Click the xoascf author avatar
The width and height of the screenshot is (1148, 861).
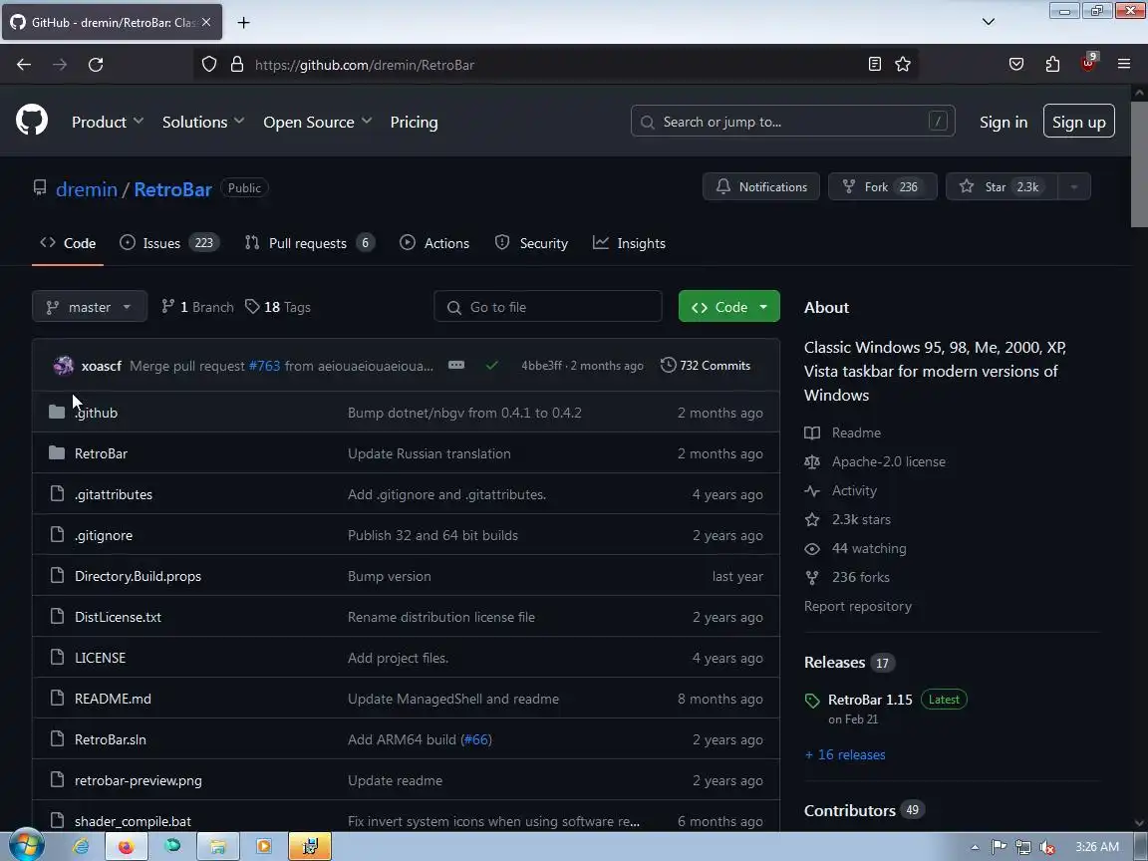(x=64, y=366)
